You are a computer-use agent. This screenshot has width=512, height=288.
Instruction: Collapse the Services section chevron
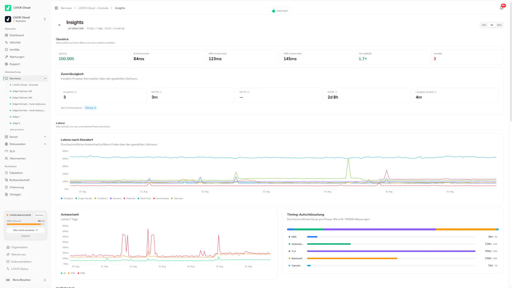(x=45, y=78)
